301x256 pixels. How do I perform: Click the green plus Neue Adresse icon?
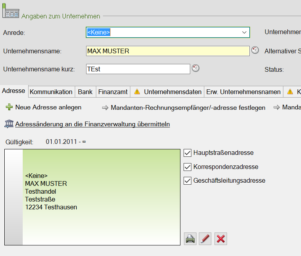tap(9, 107)
